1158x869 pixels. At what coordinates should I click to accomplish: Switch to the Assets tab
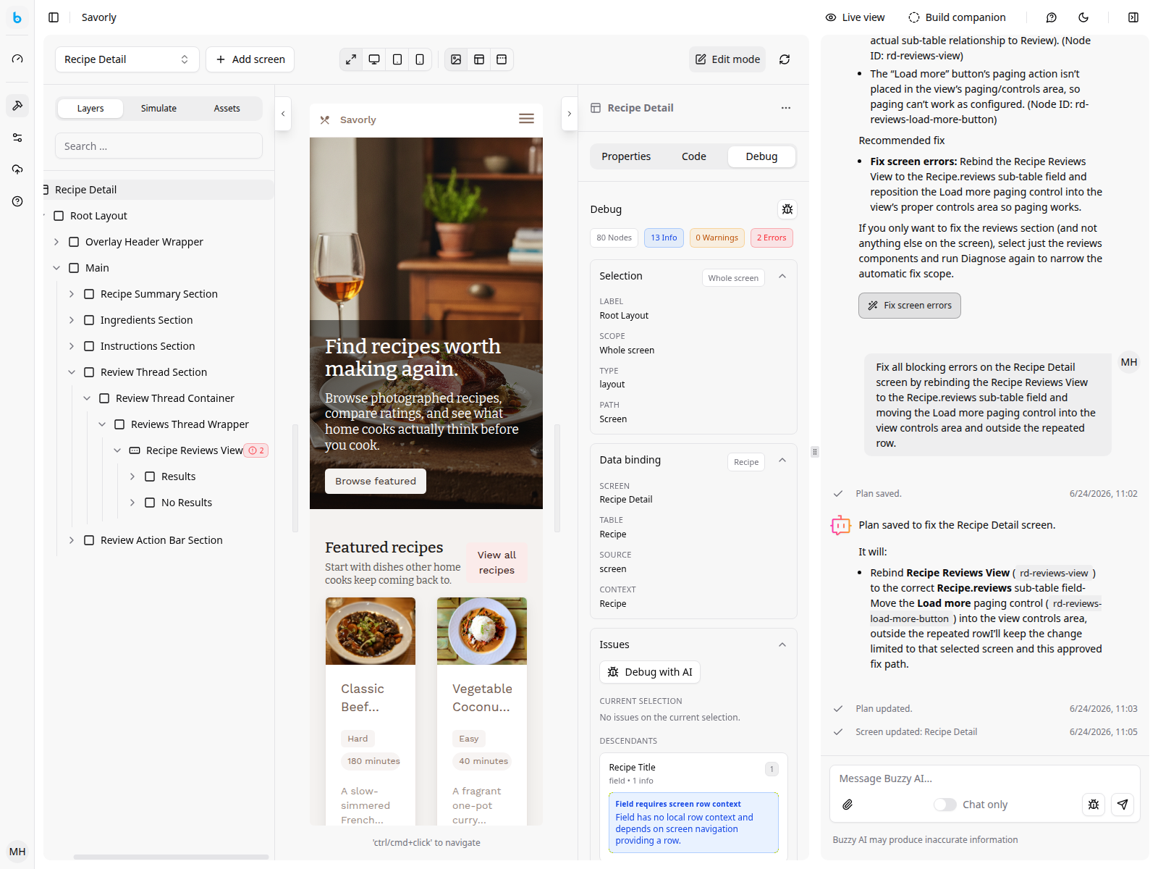click(227, 108)
